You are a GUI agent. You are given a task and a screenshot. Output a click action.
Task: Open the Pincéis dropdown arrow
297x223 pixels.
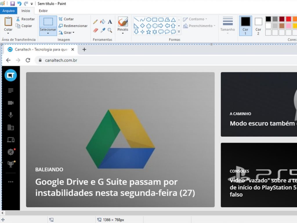[123, 33]
